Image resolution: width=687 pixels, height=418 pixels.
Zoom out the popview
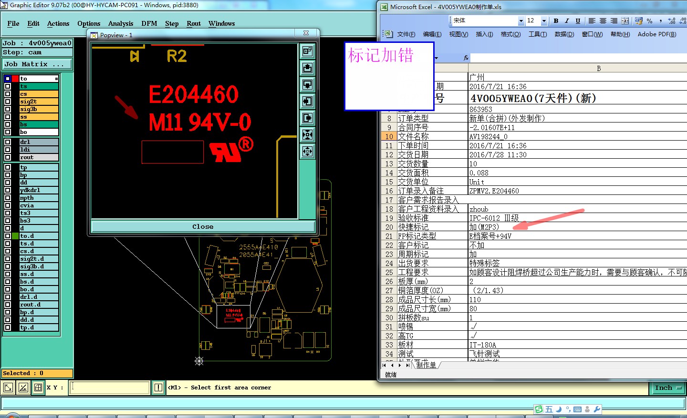307,152
